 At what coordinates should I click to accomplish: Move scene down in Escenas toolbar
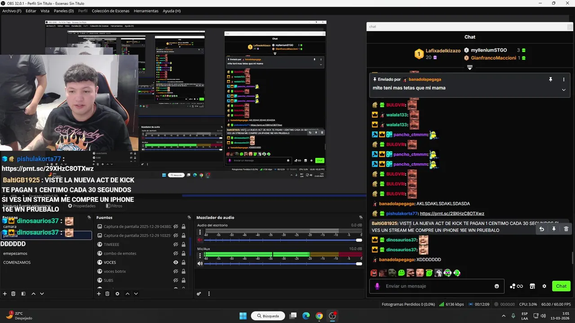(x=42, y=294)
